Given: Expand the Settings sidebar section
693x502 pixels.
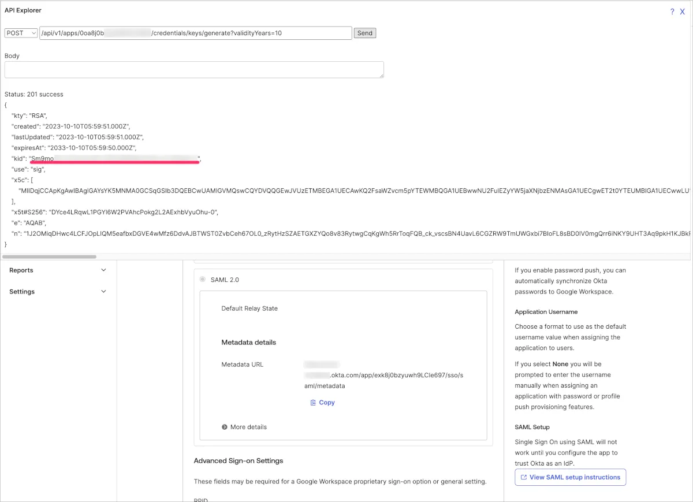Looking at the screenshot, I should pyautogui.click(x=104, y=292).
